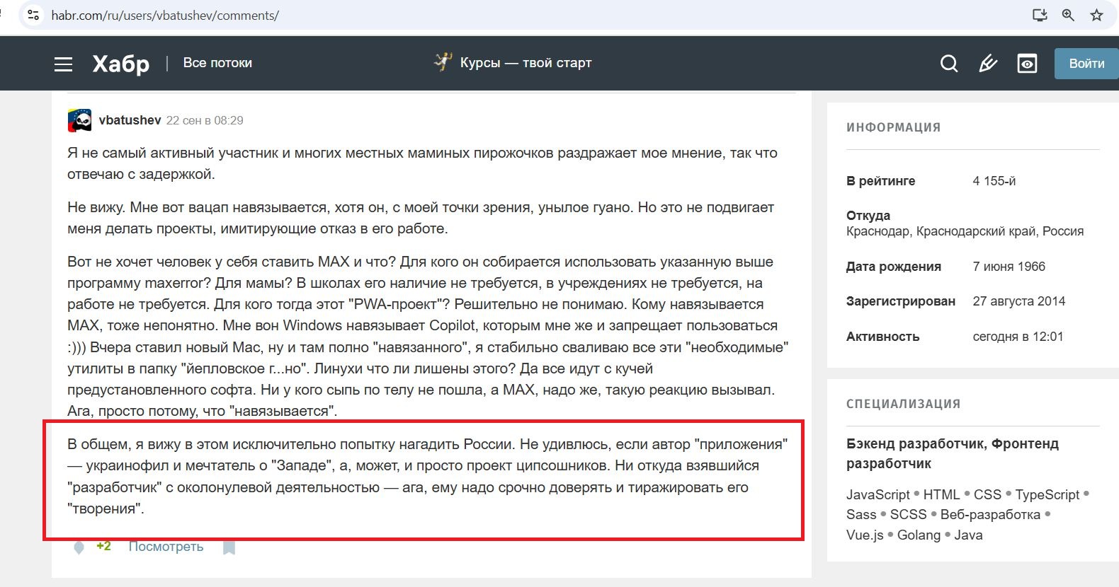This screenshot has height=587, width=1119.
Task: Open site search with the magnifier icon
Action: point(949,64)
